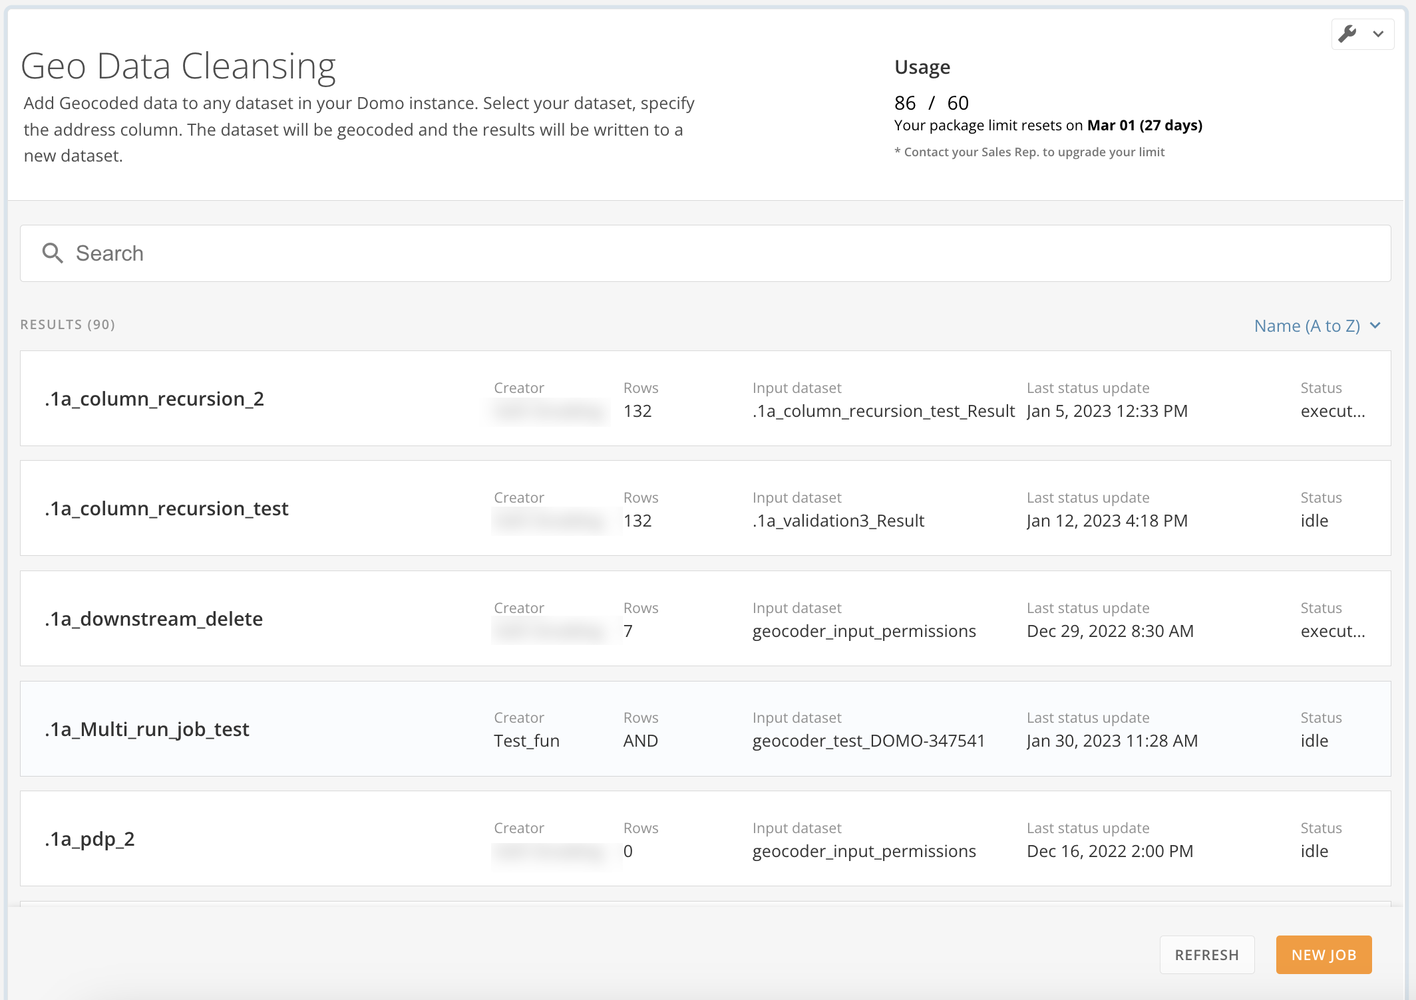Click creator Test_fun on .1a_Multi_run_job_test
This screenshot has height=1000, width=1416.
tap(526, 740)
